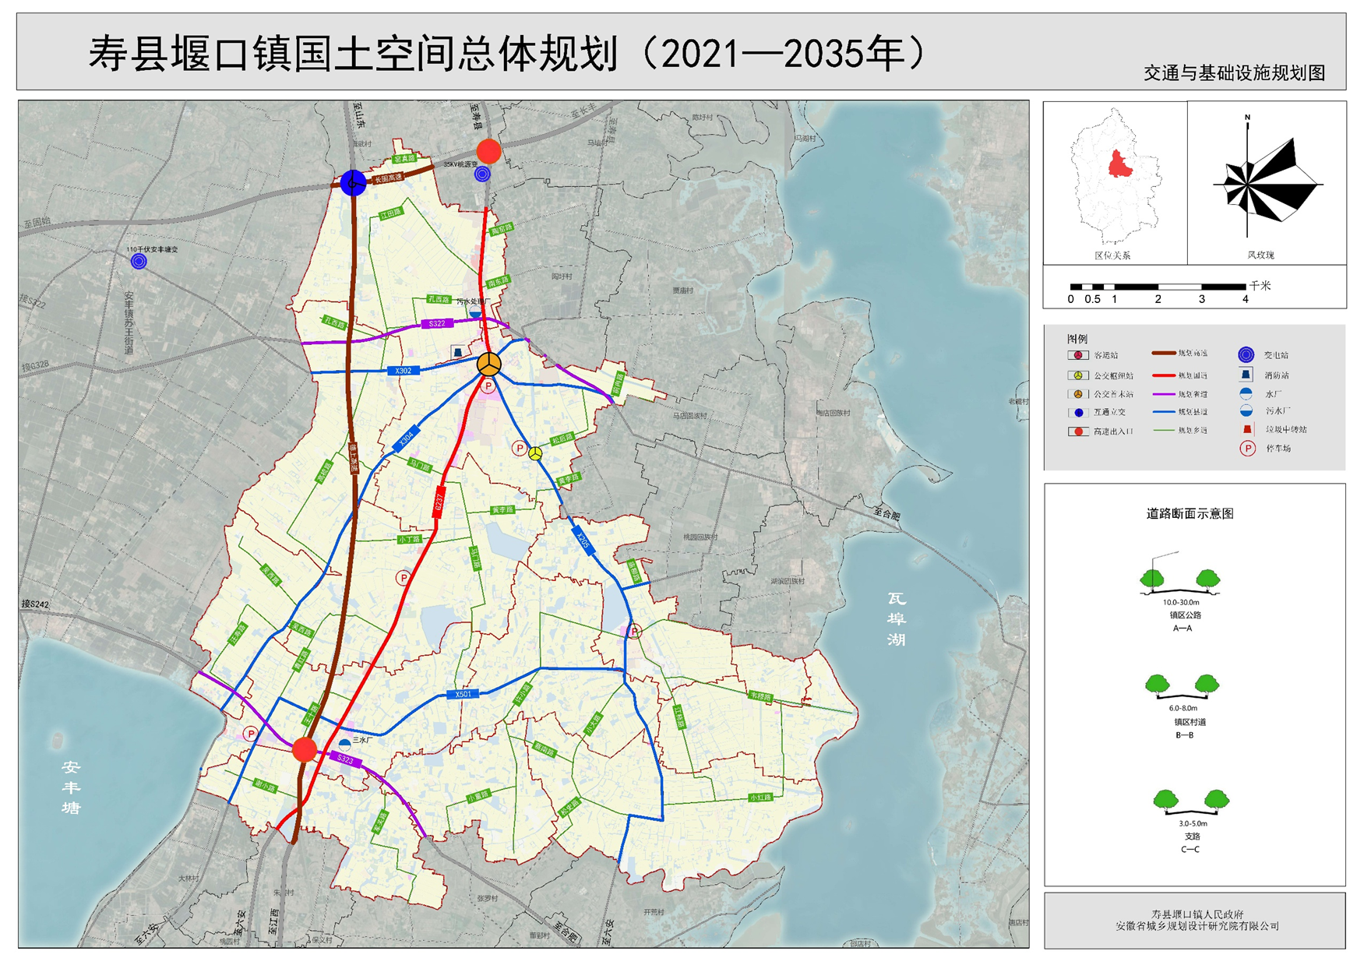1364x965 pixels.
Task: Click the red G237 road label
Action: click(x=439, y=502)
